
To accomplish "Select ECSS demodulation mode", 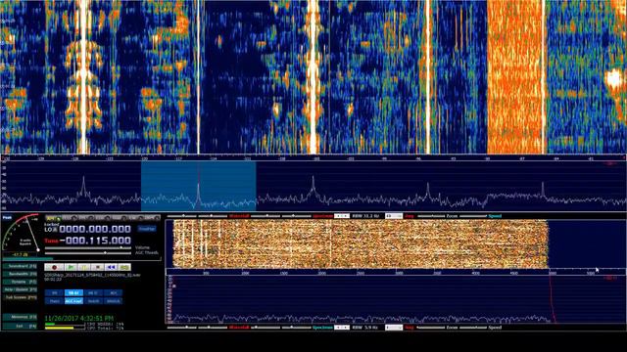I will (71, 218).
